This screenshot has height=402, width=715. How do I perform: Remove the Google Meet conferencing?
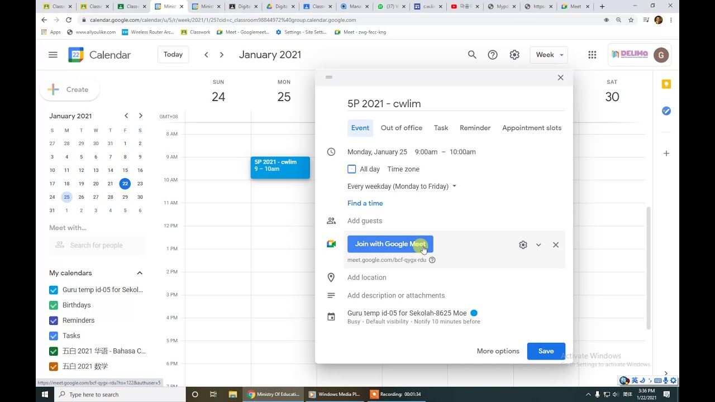556,245
